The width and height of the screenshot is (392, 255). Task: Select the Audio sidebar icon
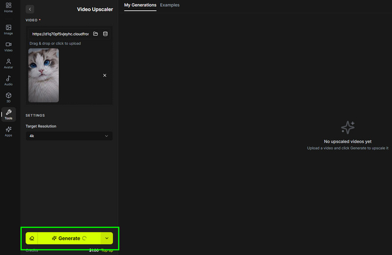click(8, 81)
